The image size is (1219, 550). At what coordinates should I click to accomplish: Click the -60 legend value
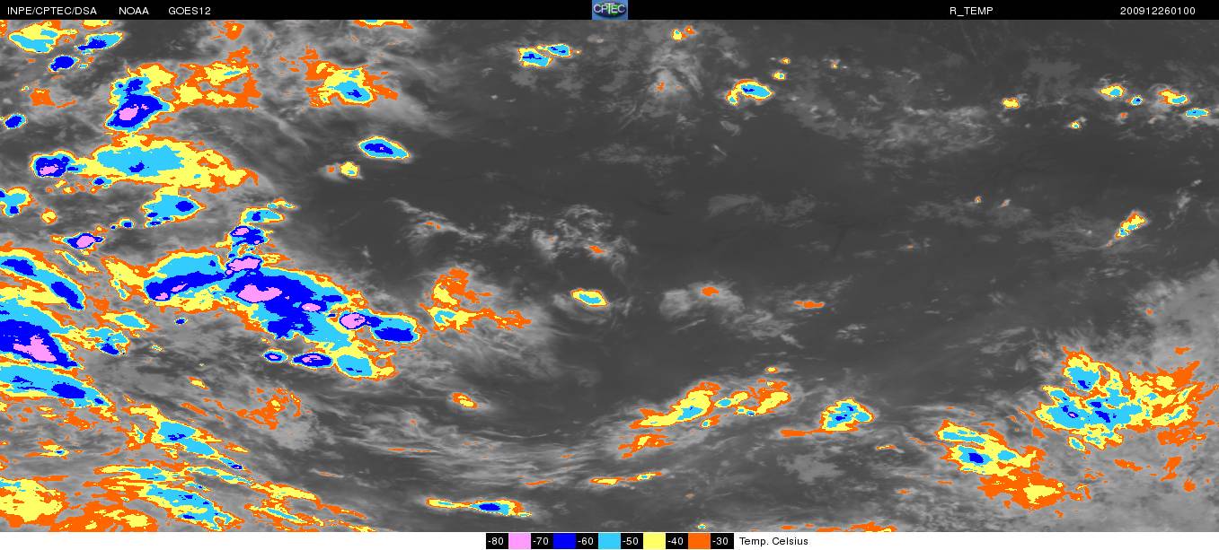coord(587,541)
